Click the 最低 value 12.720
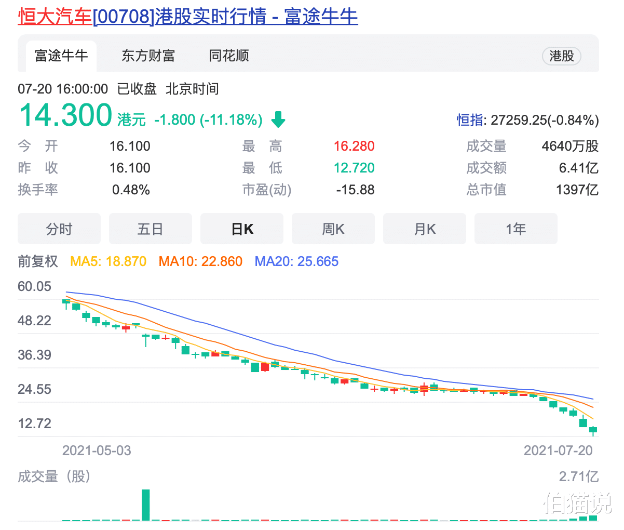 354,168
